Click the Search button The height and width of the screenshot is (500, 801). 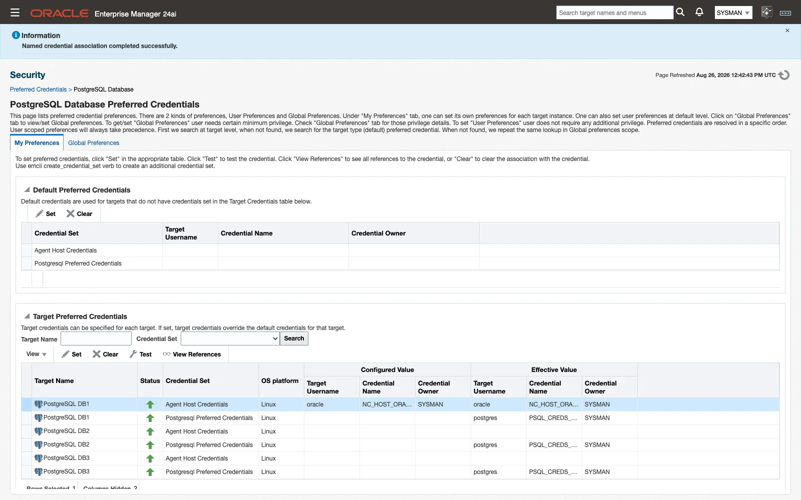click(x=294, y=338)
